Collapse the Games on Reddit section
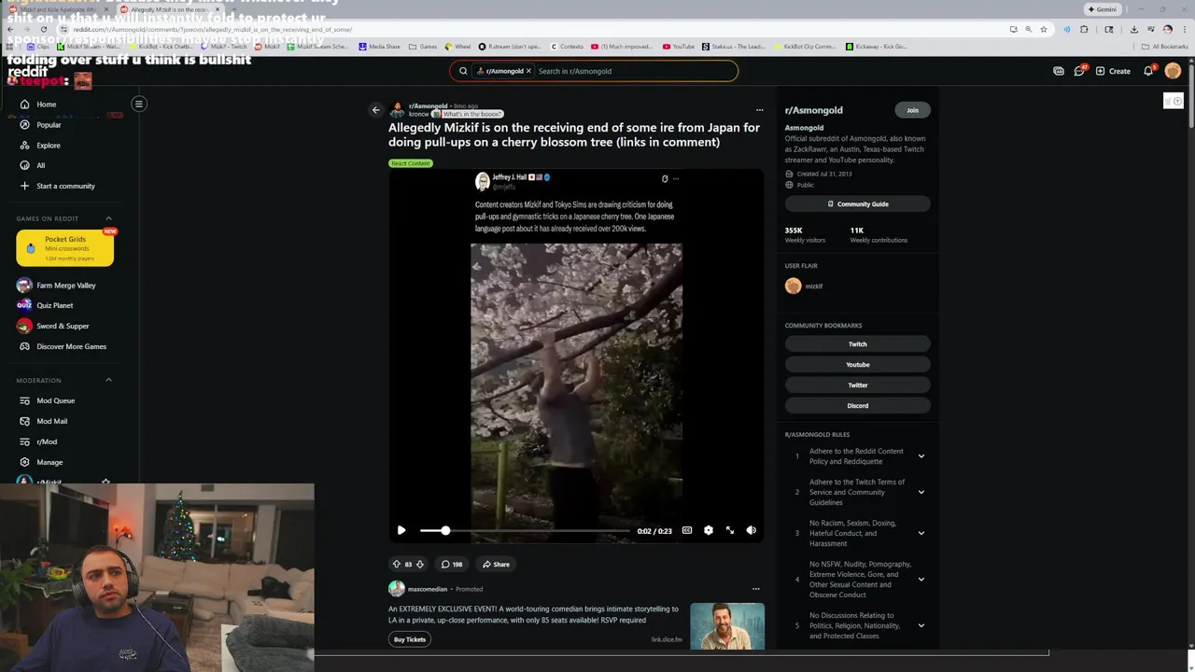Image resolution: width=1195 pixels, height=672 pixels. [x=108, y=218]
